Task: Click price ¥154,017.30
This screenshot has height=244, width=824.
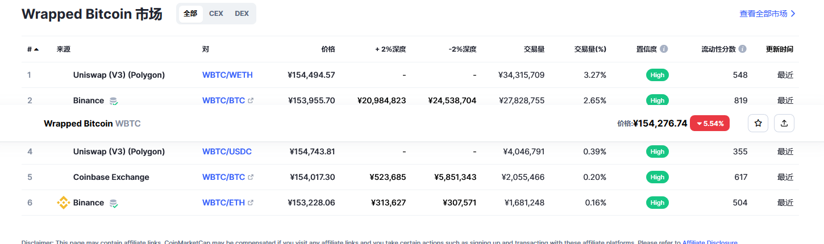Action: pyautogui.click(x=312, y=177)
